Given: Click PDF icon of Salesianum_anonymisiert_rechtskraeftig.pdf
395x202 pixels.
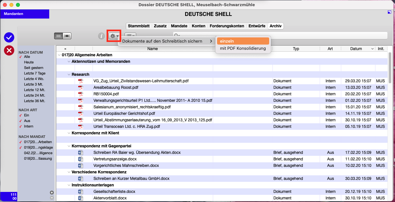Looking at the screenshot, I should (x=80, y=107).
